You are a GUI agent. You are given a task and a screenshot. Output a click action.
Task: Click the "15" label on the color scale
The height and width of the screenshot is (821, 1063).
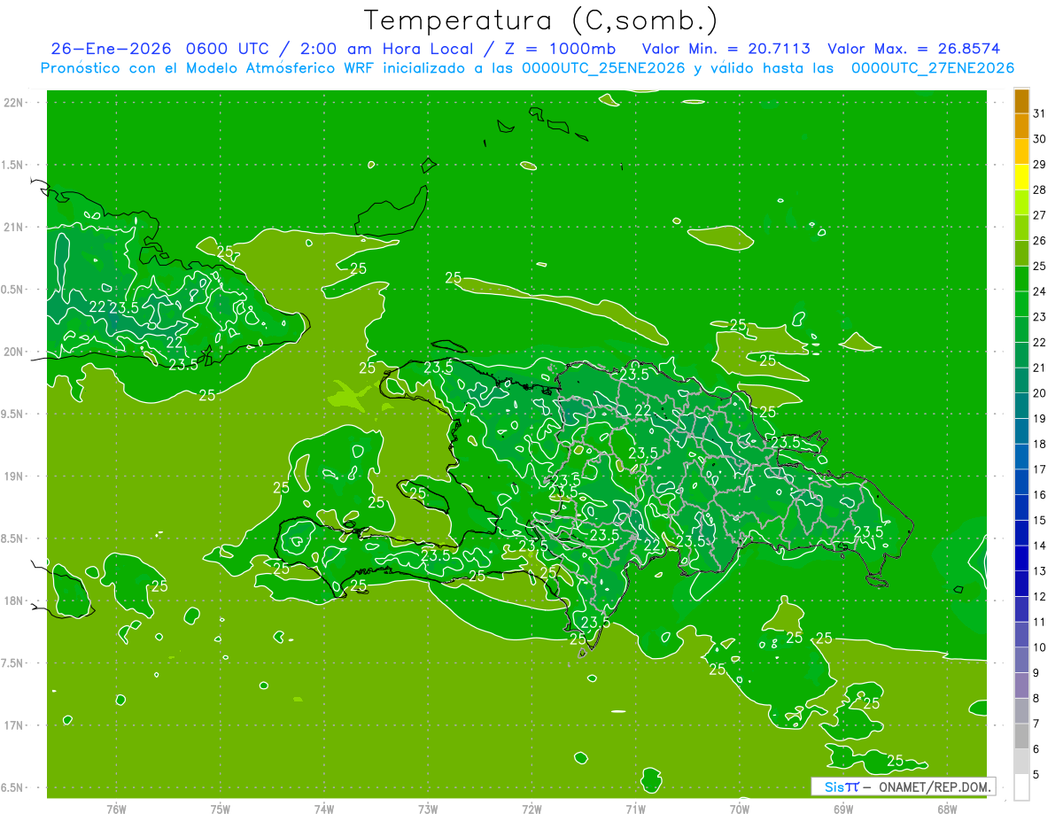tap(1040, 520)
